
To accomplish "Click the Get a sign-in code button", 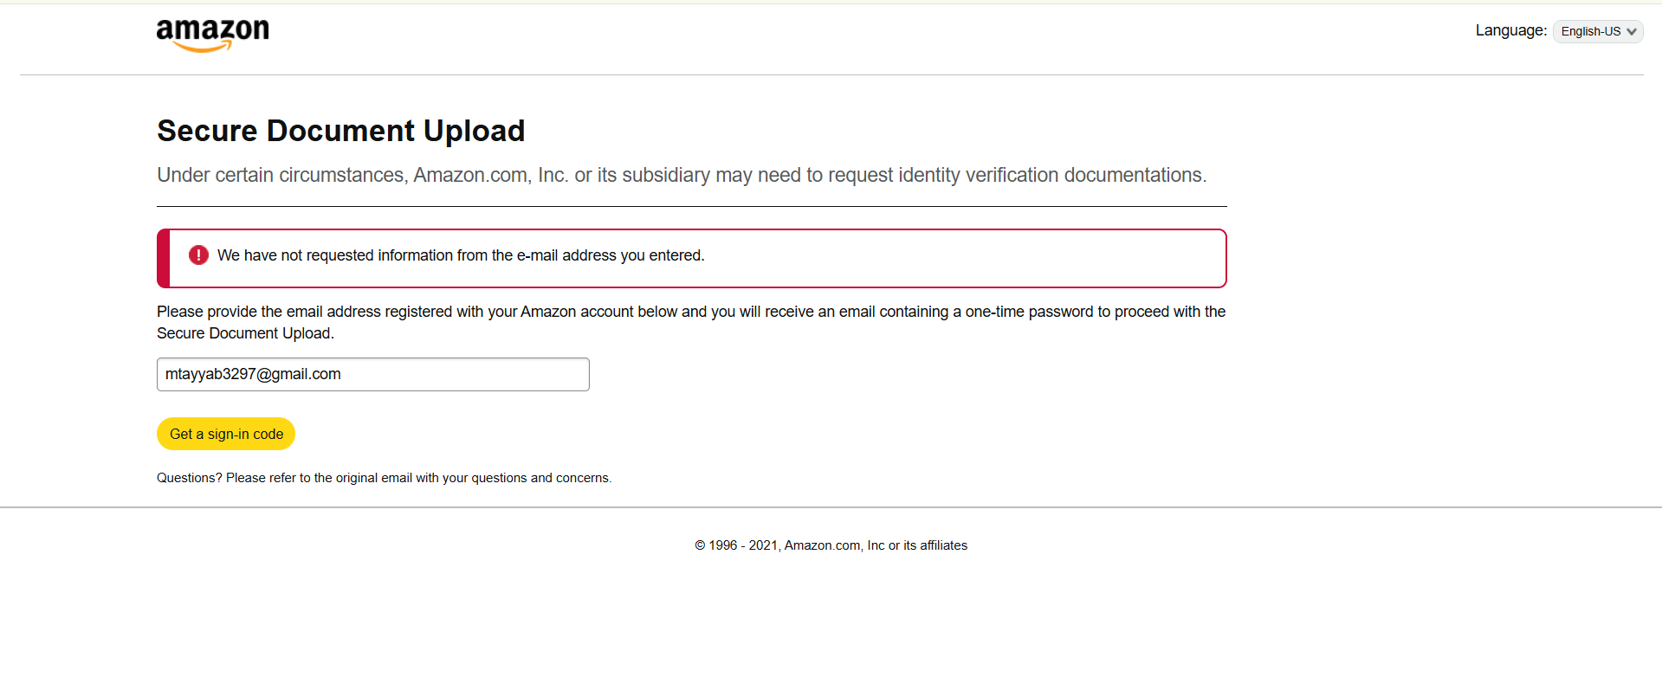I will [x=226, y=434].
